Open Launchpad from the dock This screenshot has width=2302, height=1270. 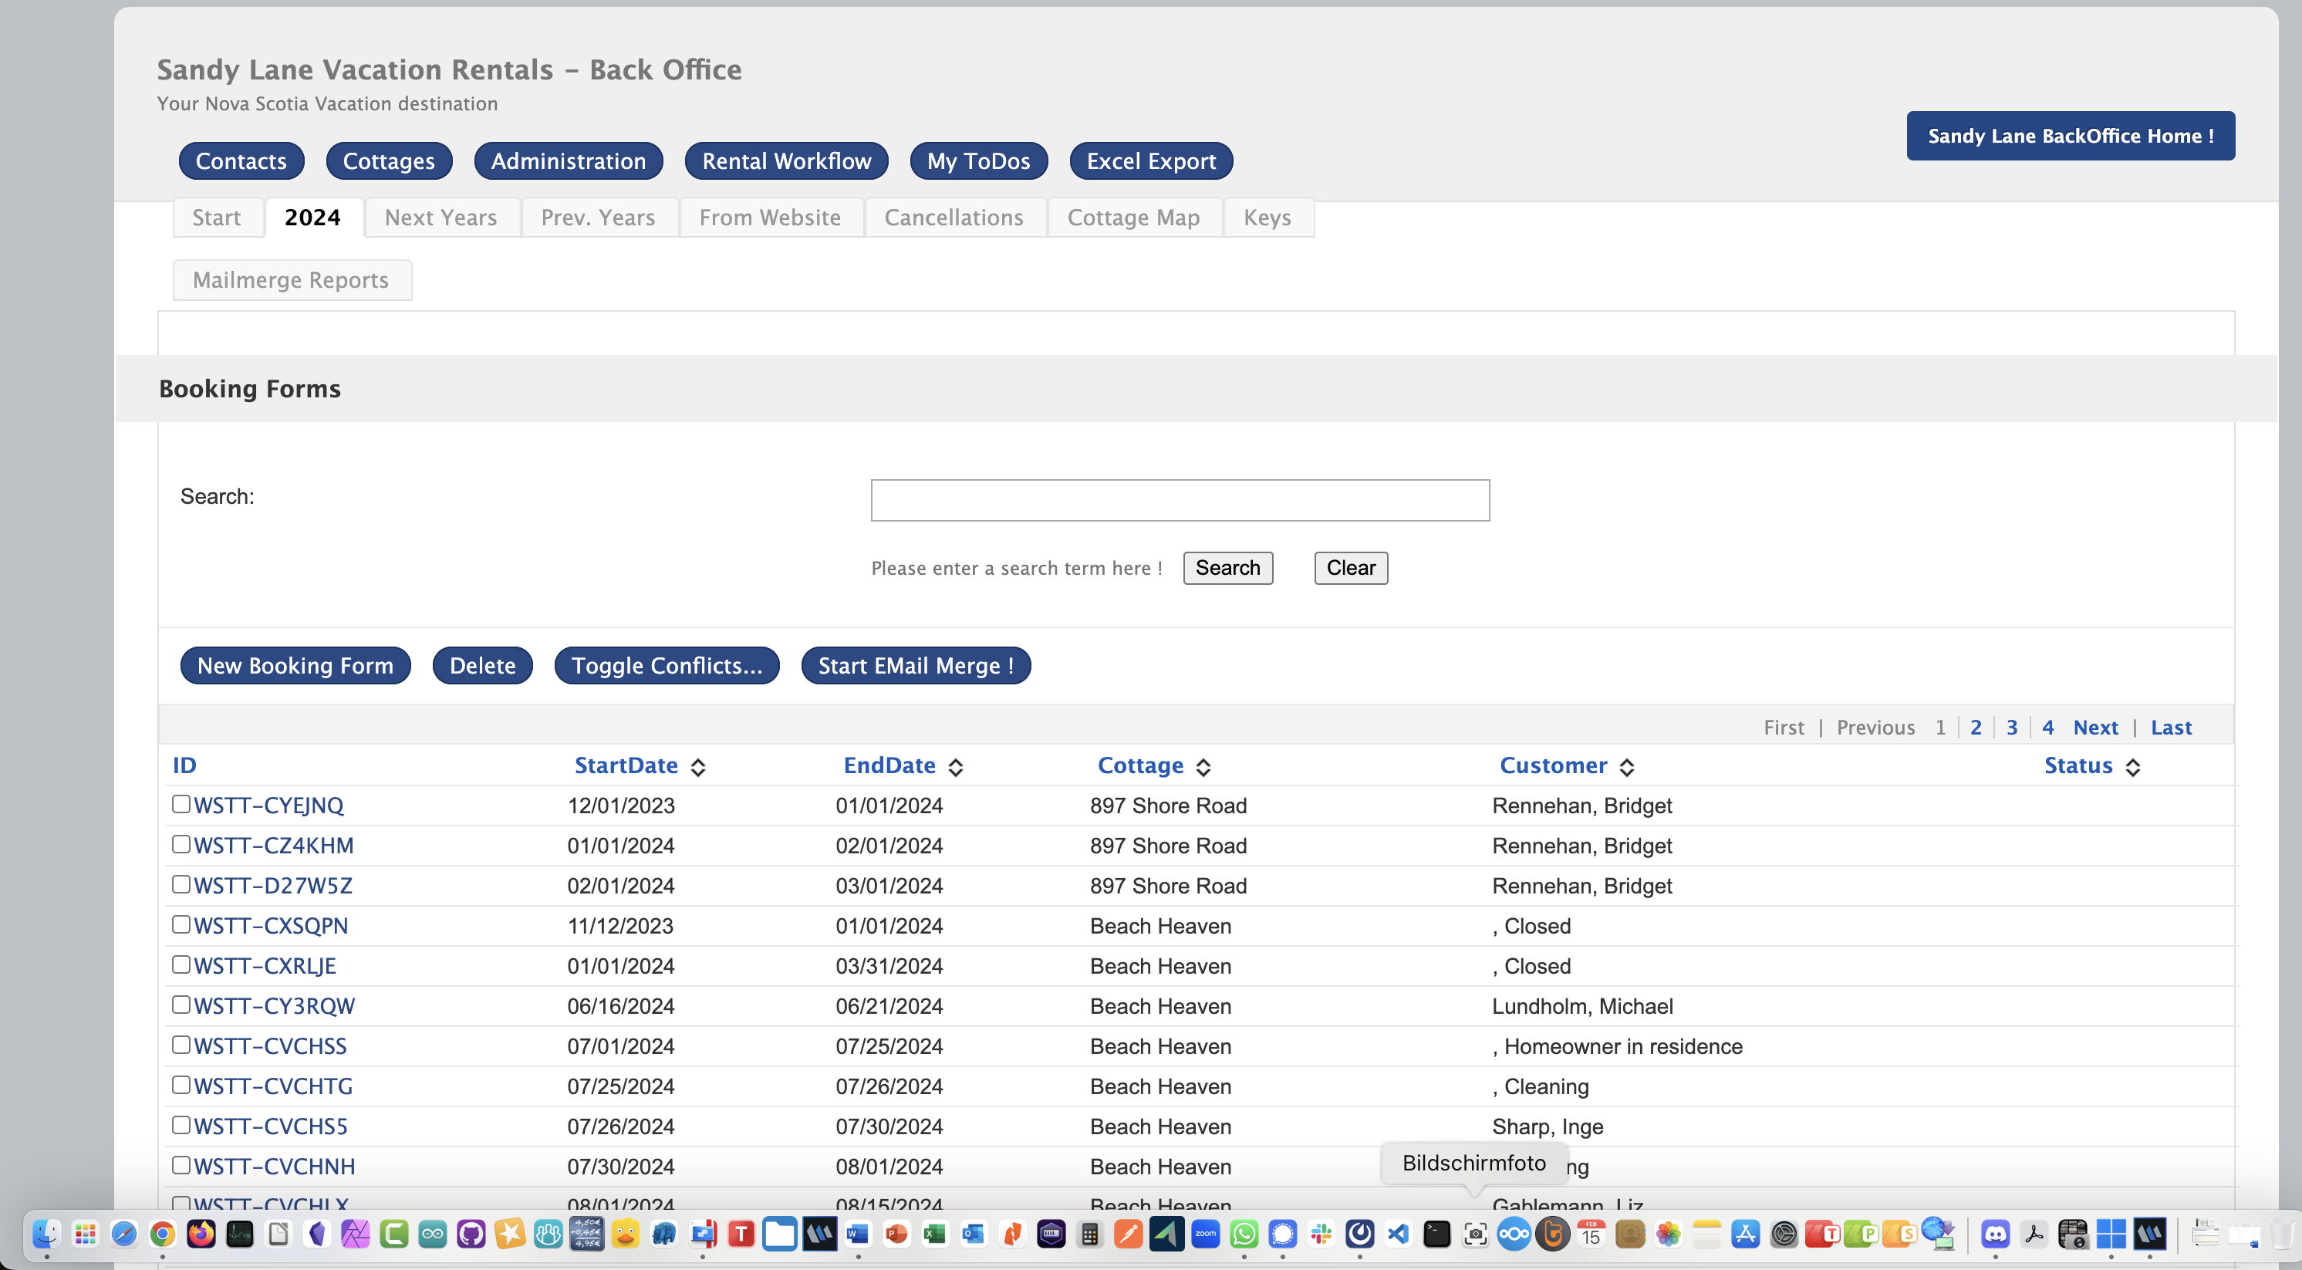(85, 1235)
